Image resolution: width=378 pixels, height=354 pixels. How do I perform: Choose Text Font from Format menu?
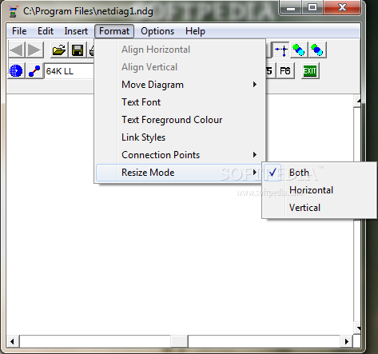[x=180, y=102]
